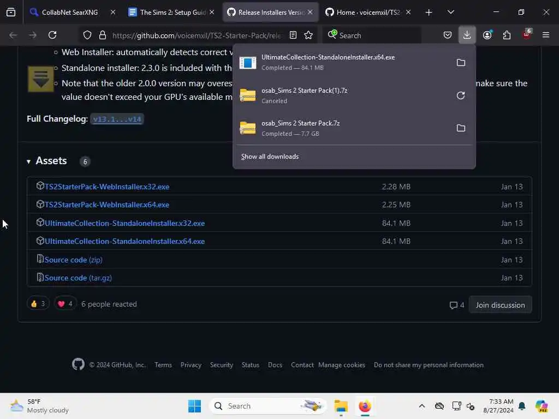Open the notification bell in system tray

click(522, 406)
